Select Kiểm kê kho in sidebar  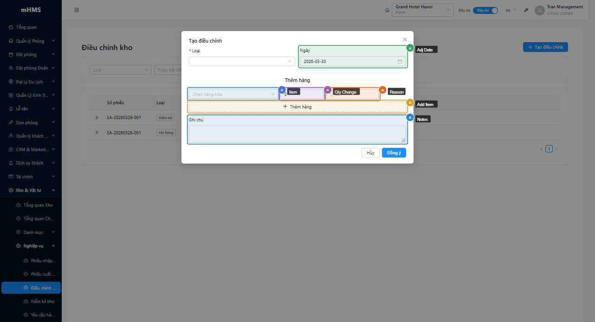42,302
